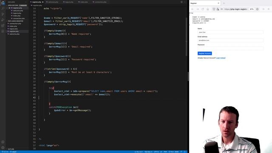Click the Name input field

click(230, 32)
